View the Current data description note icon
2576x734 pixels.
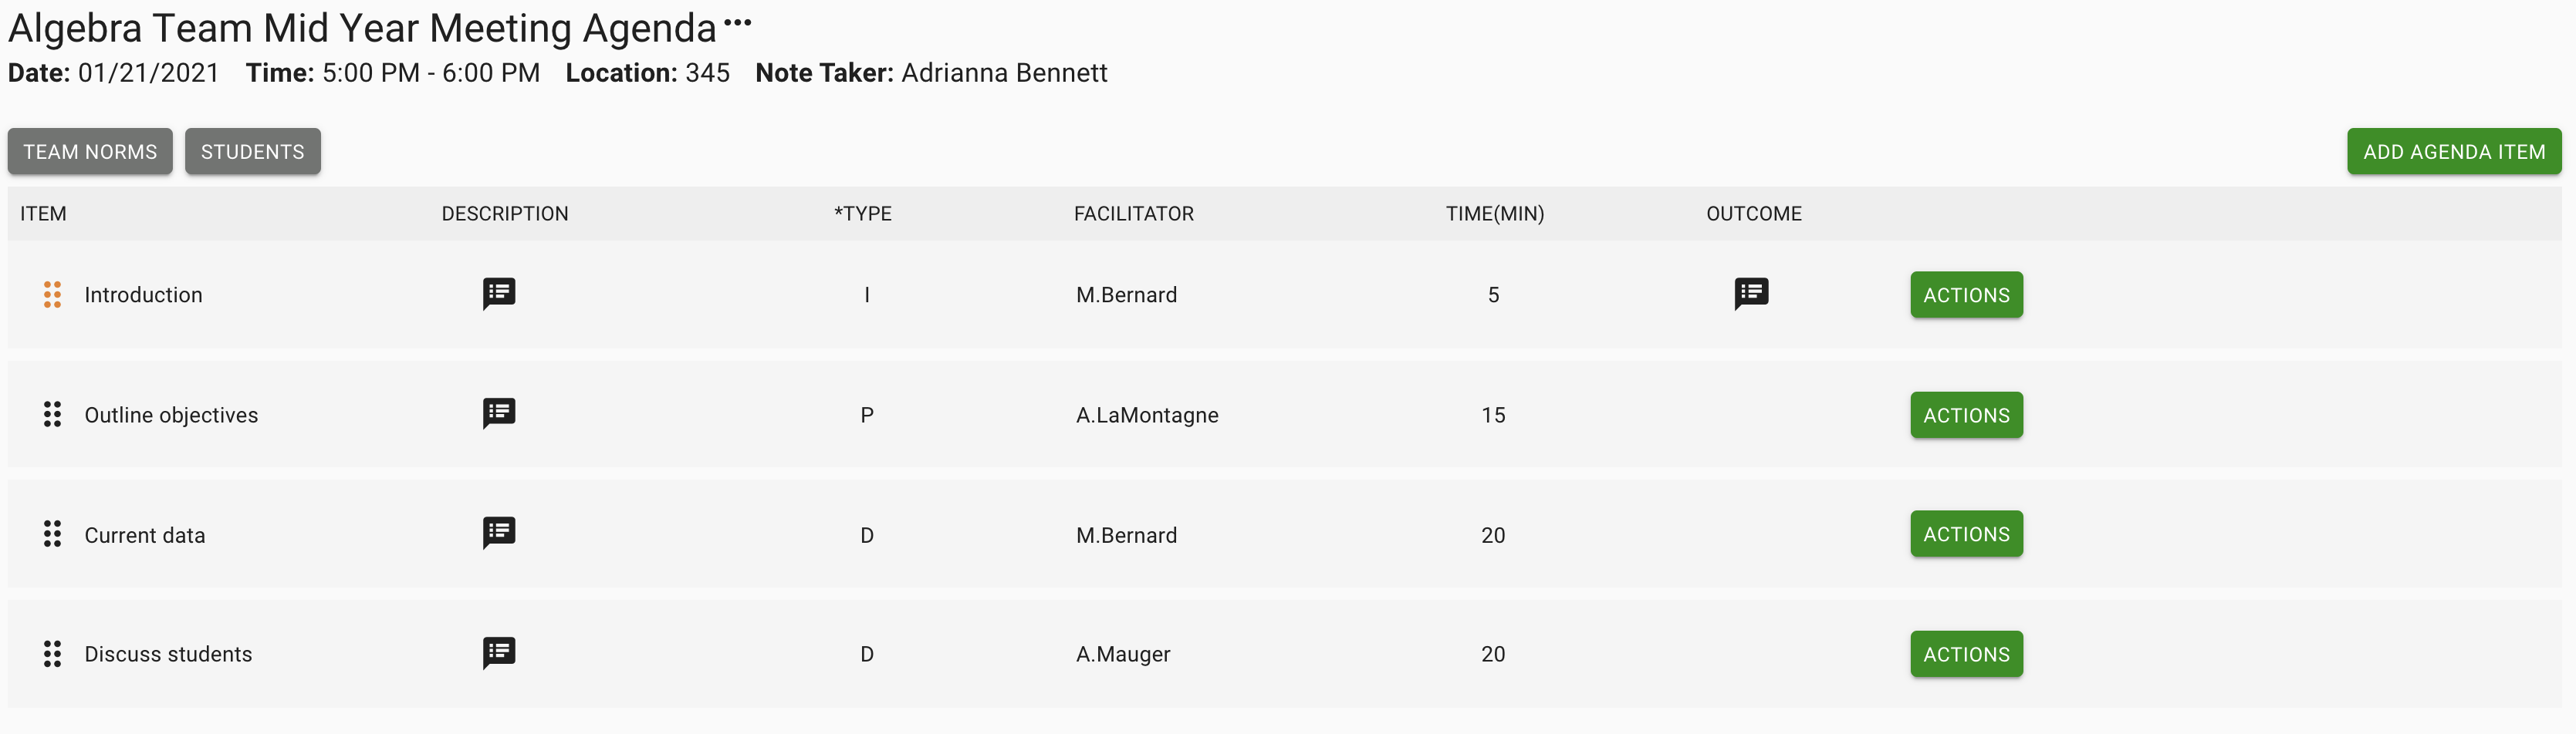tap(499, 534)
